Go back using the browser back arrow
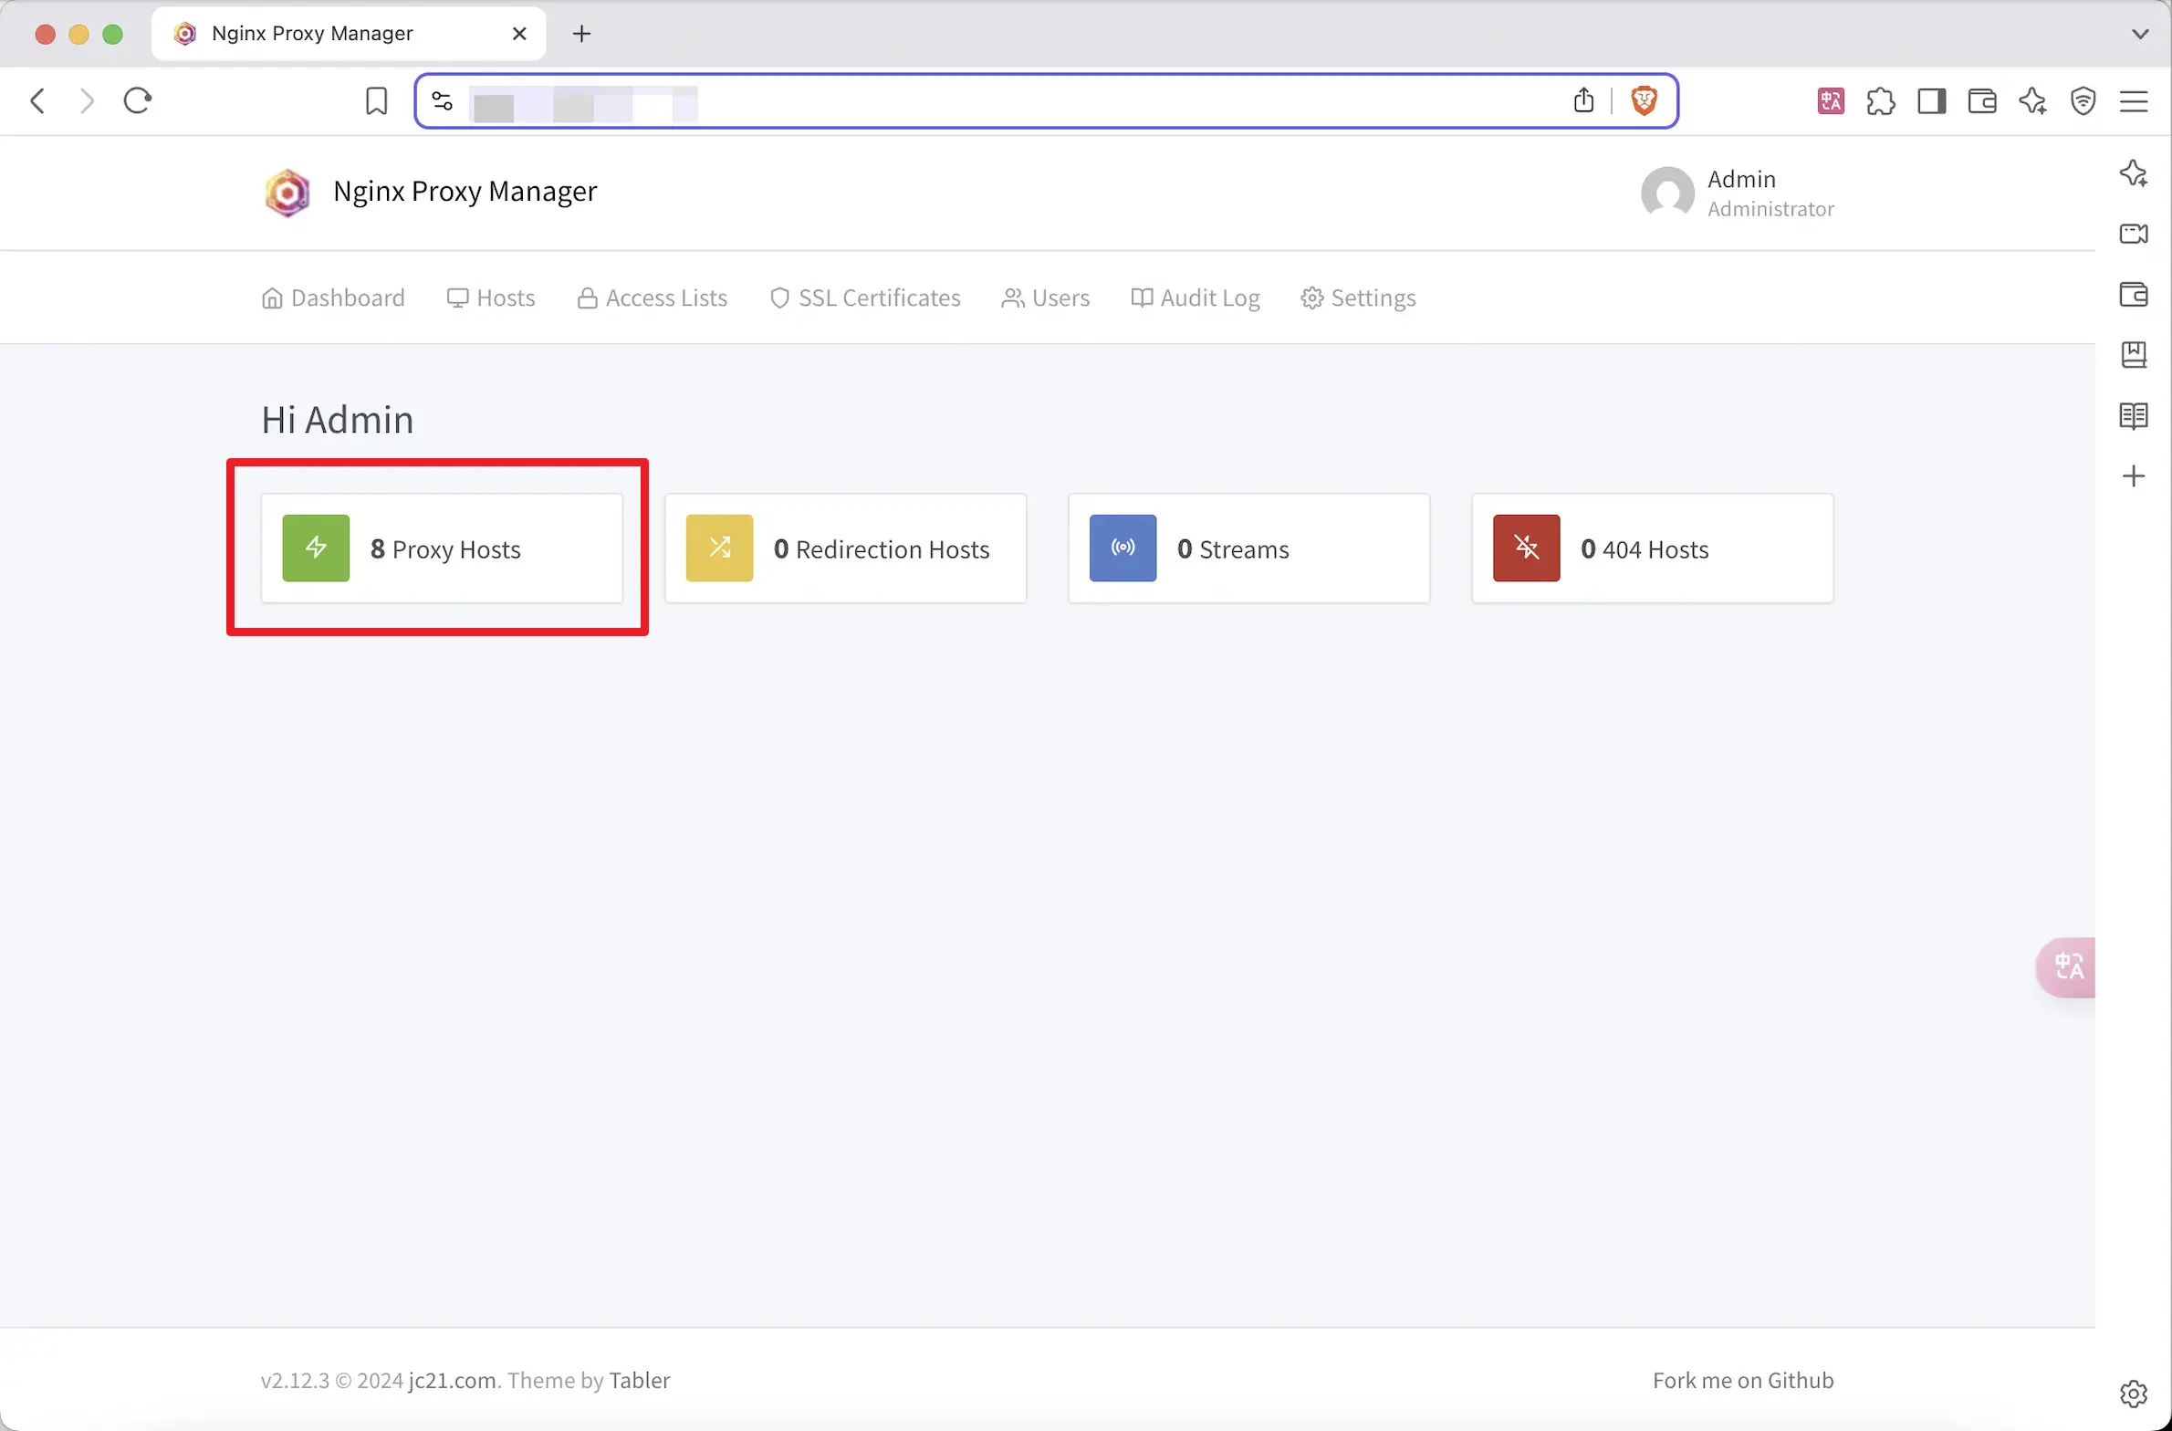The image size is (2172, 1431). 37,100
